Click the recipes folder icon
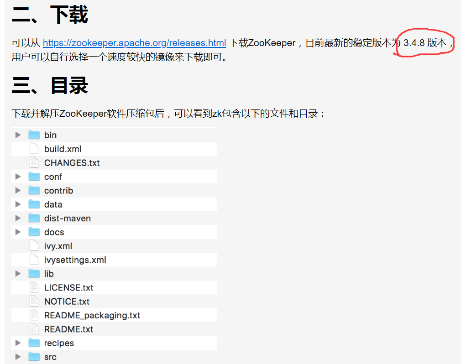The image size is (461, 364). click(34, 343)
